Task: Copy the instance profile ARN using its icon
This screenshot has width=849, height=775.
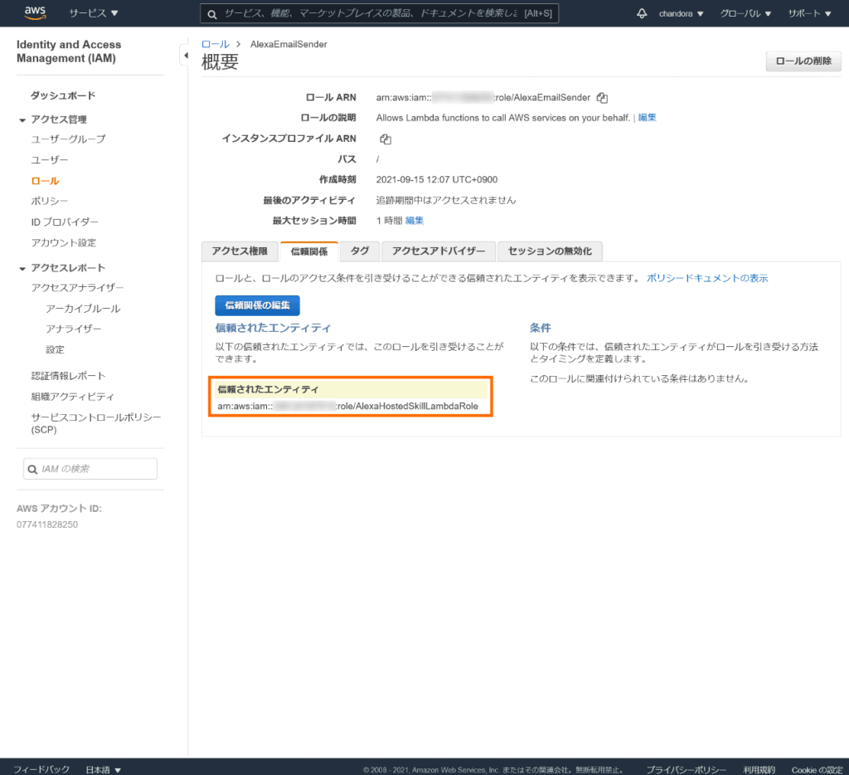Action: tap(385, 139)
